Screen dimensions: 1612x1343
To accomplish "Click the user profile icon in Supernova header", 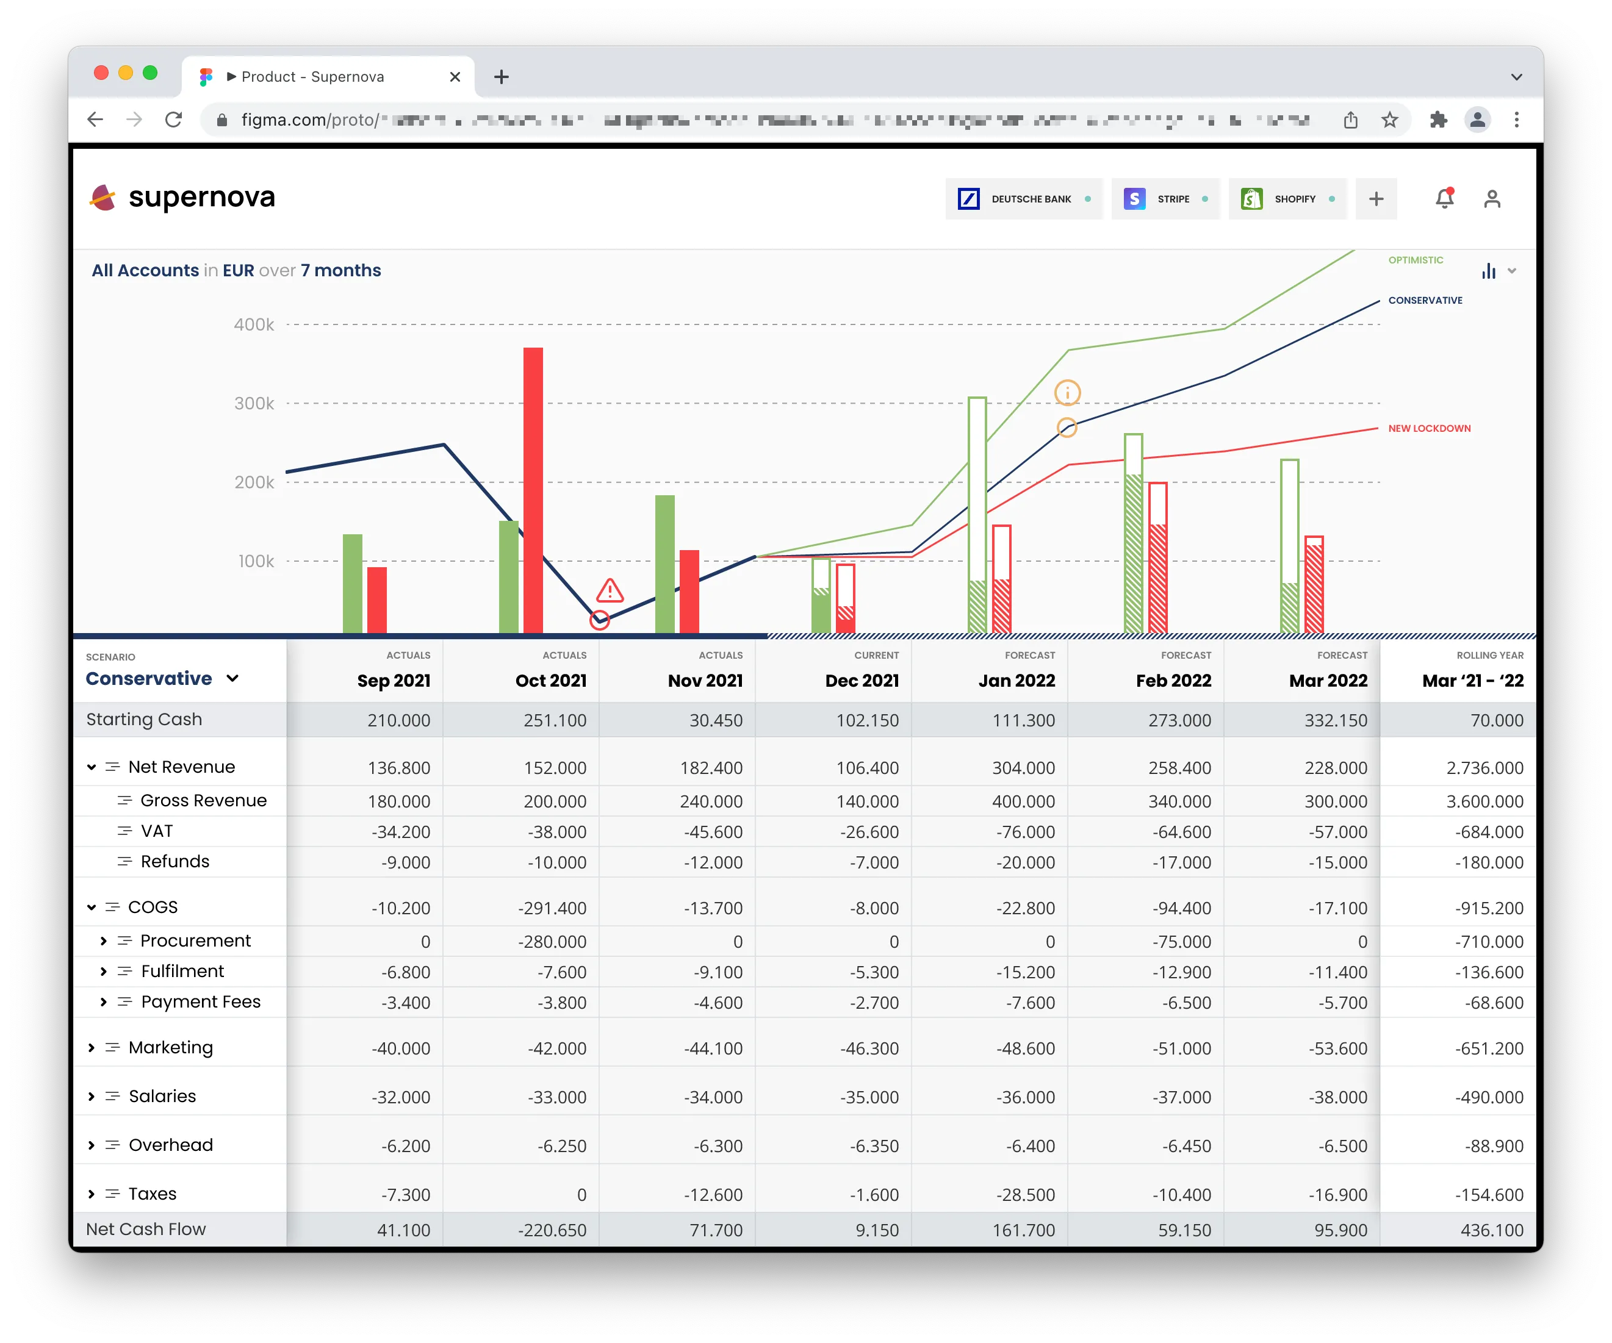I will point(1491,199).
